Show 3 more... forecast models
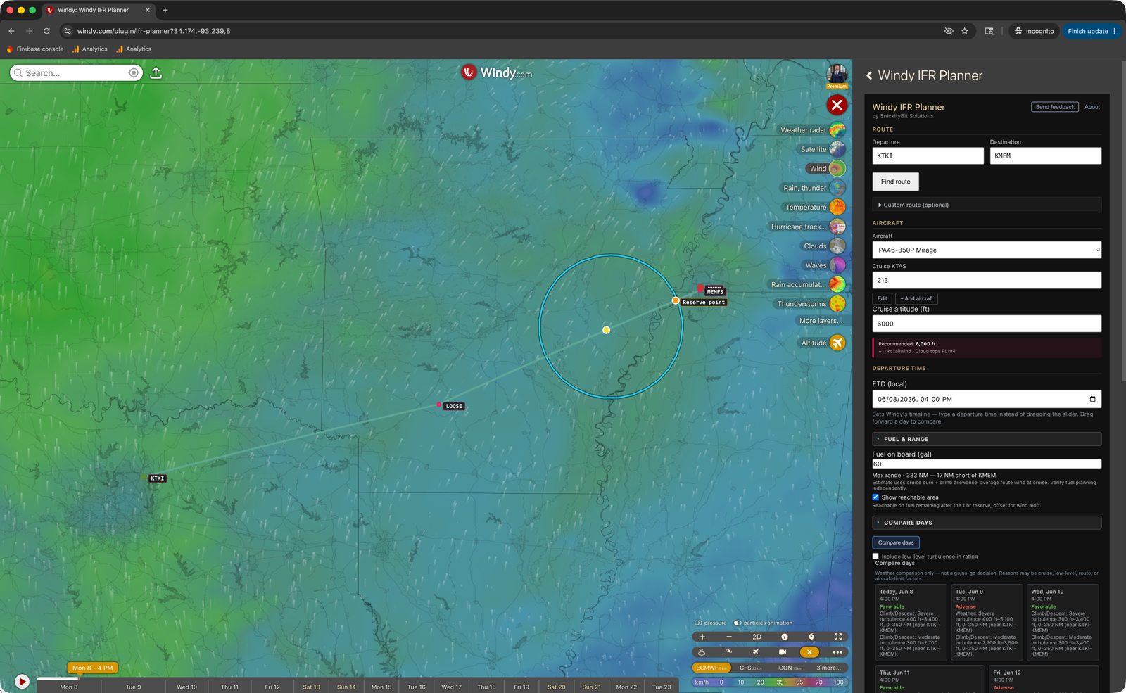 828,668
